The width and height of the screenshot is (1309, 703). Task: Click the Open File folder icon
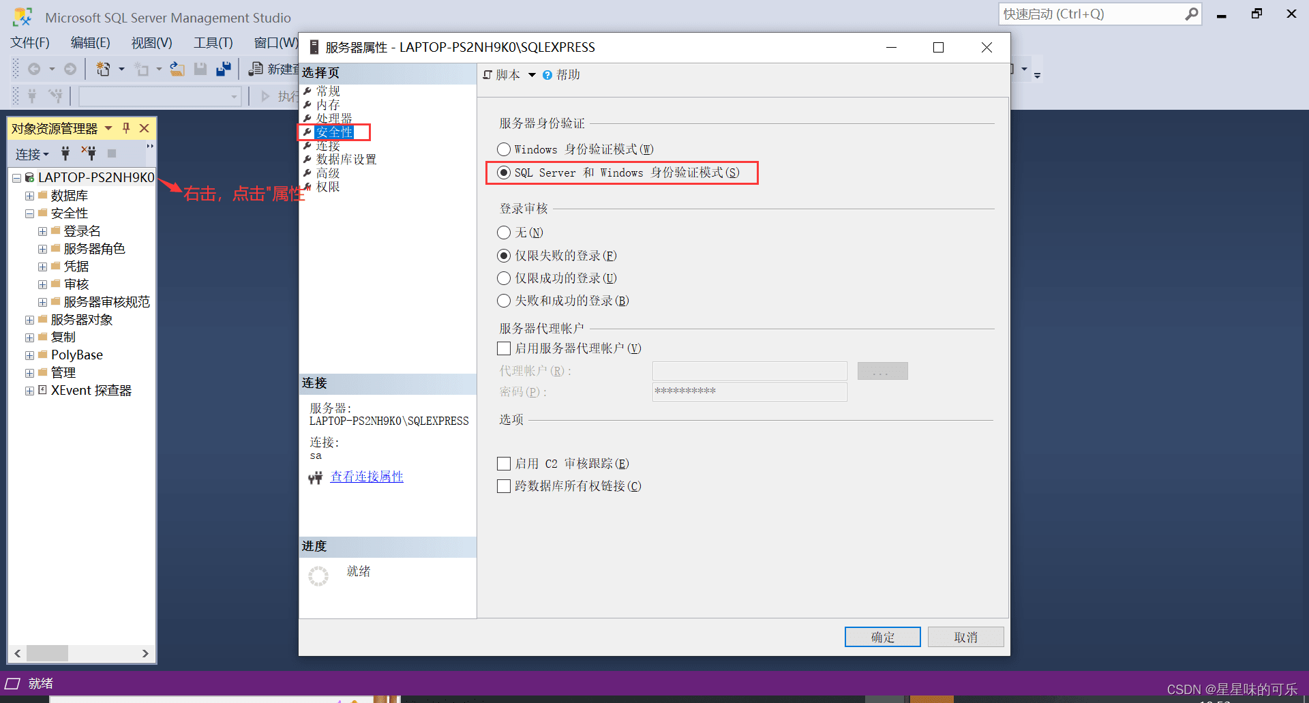pyautogui.click(x=177, y=69)
